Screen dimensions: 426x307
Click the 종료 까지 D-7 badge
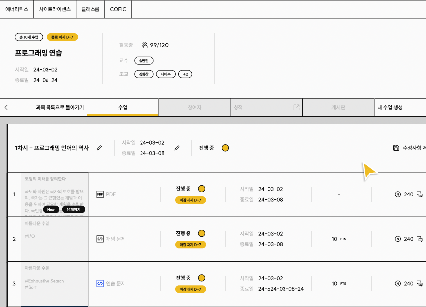tap(62, 37)
